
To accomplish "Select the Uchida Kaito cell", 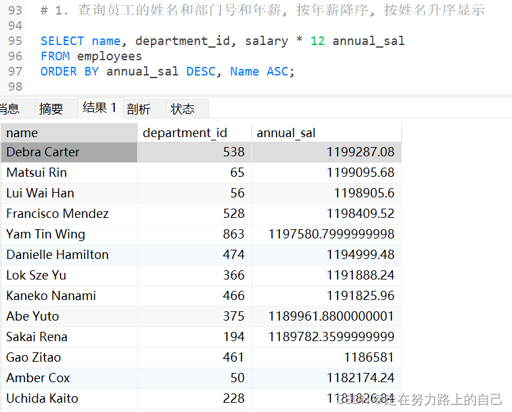I will 69,399.
